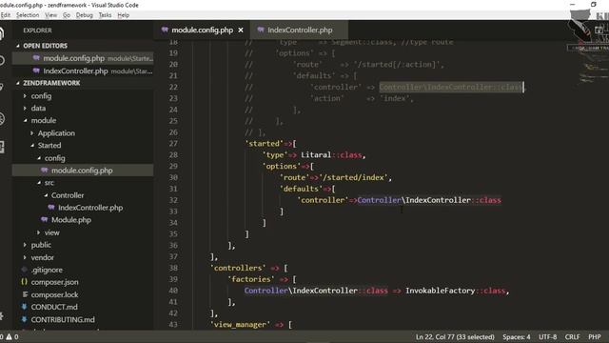Open the Debug view in activity bar
This screenshot has width=609, height=343.
click(2, 118)
